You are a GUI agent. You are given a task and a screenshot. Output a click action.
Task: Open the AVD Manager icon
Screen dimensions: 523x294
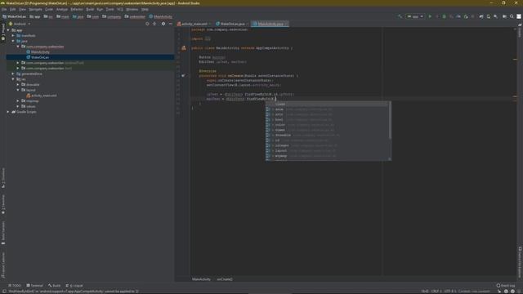489,16
